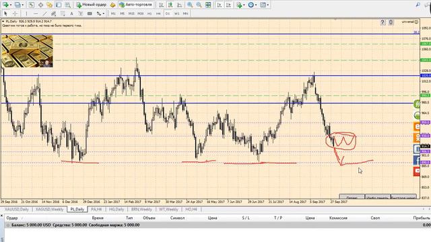Click the money thumbnail image on the chart
Image resolution: width=431 pixels, height=242 pixels.
point(27,51)
